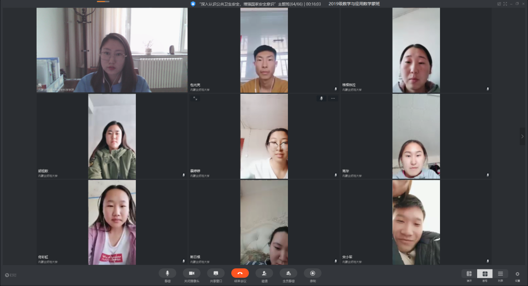Select 包光亮's video thumbnail
Viewport: 528px width, 286px height.
(264, 51)
